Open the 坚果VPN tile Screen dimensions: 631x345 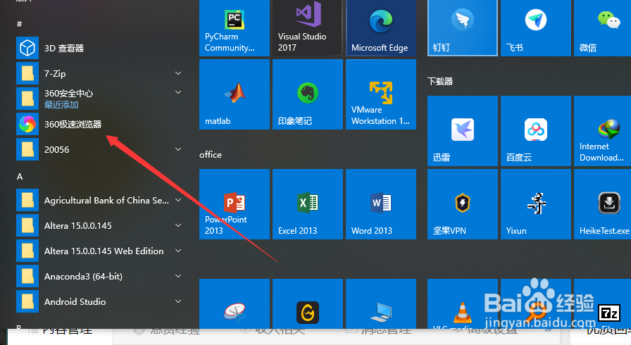coord(463,204)
